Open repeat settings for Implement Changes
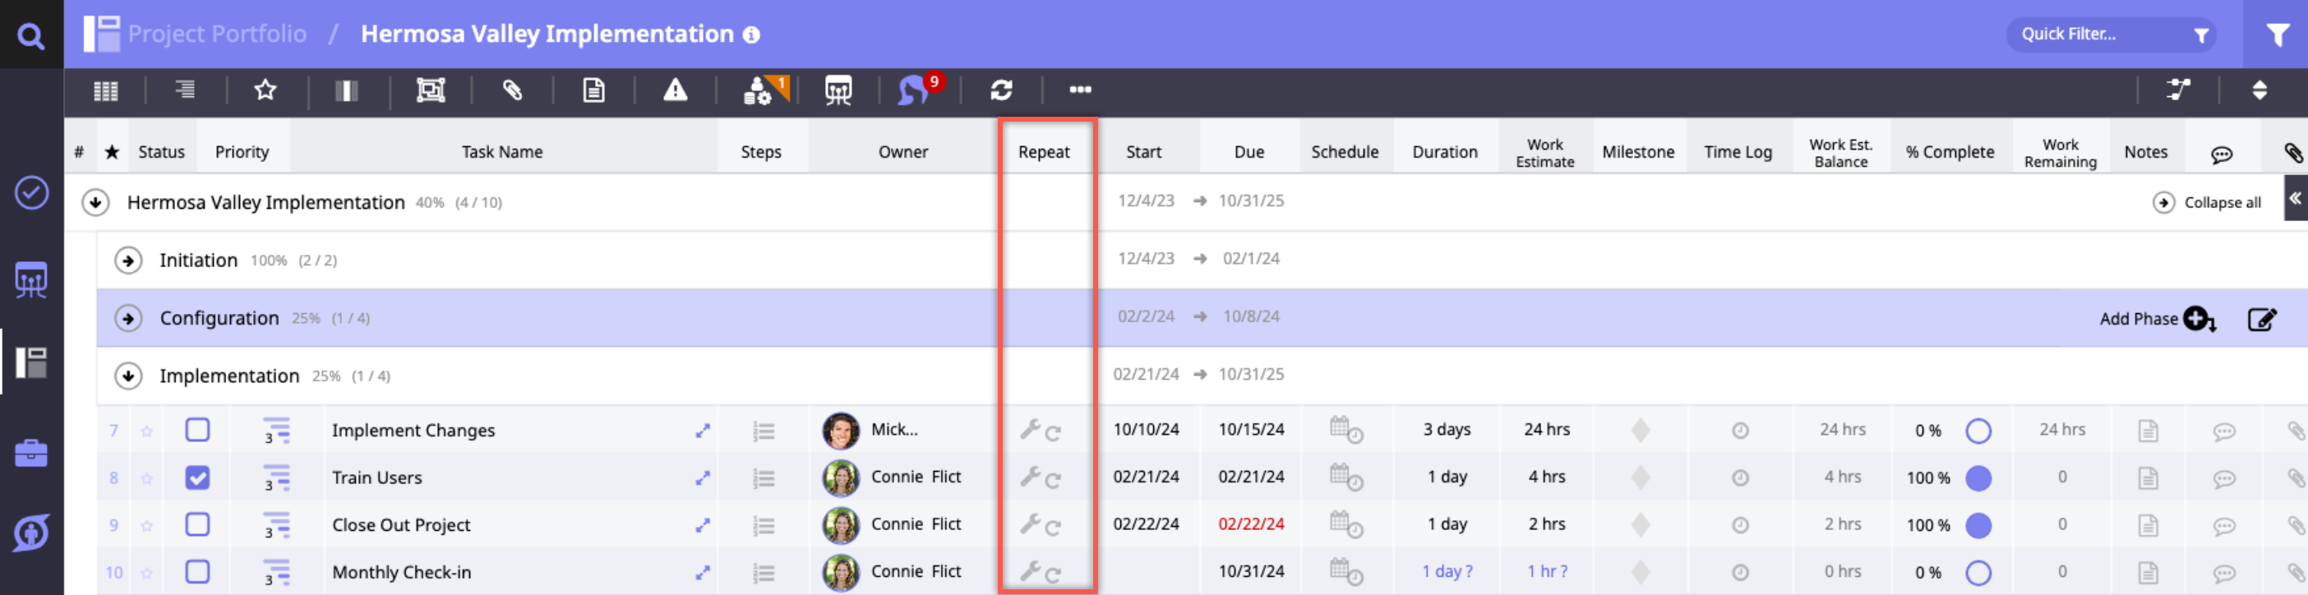Image resolution: width=2308 pixels, height=595 pixels. (1041, 430)
